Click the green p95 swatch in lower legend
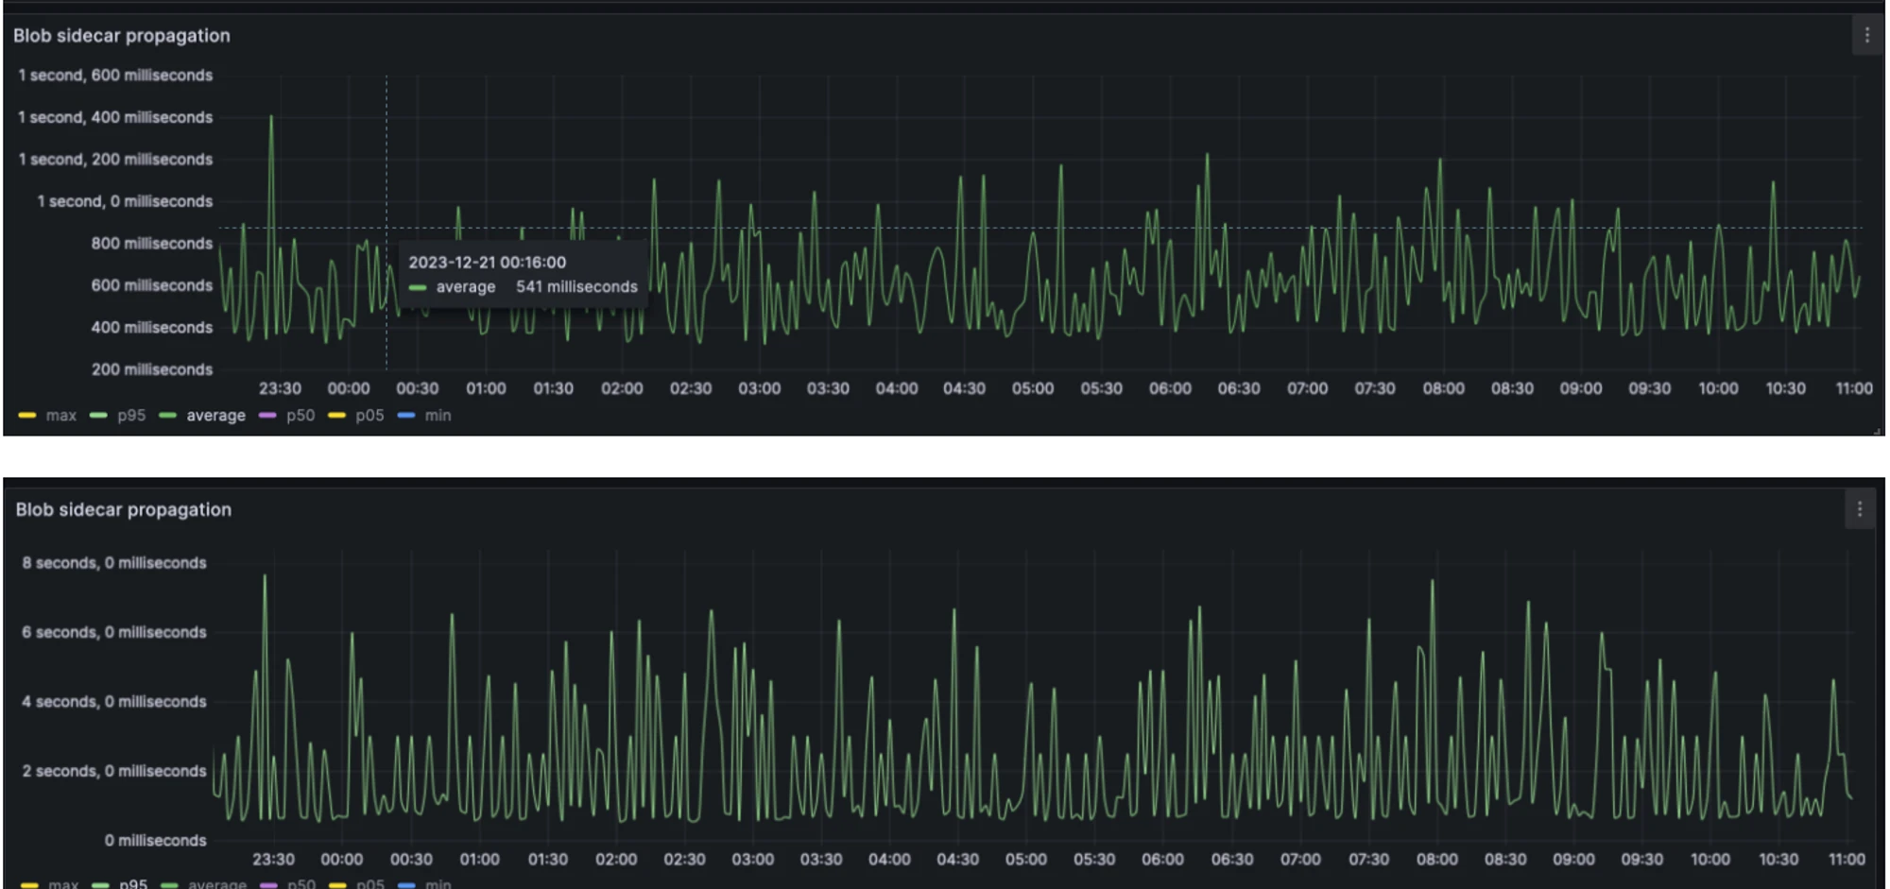The image size is (1890, 889). click(100, 884)
